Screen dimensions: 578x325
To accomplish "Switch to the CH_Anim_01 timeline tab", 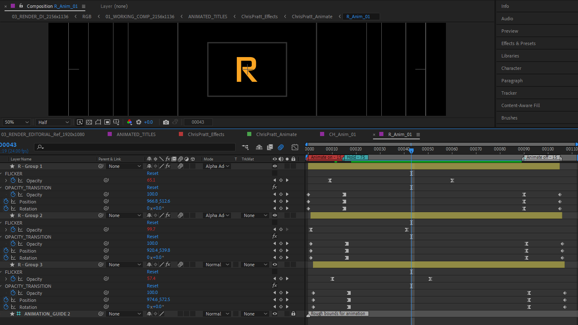I will [x=342, y=134].
